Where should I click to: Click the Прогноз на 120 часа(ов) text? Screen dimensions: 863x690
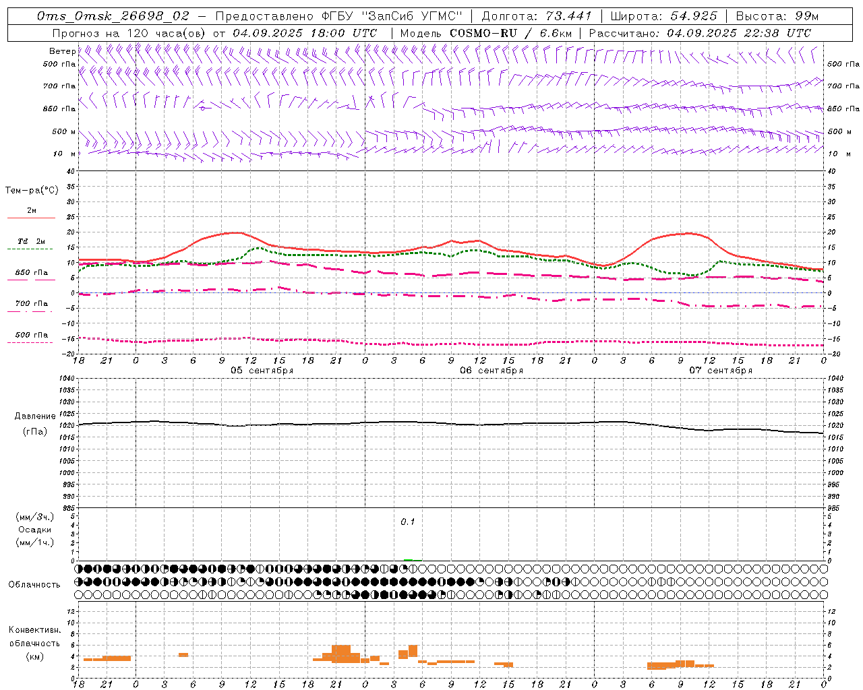click(x=129, y=33)
